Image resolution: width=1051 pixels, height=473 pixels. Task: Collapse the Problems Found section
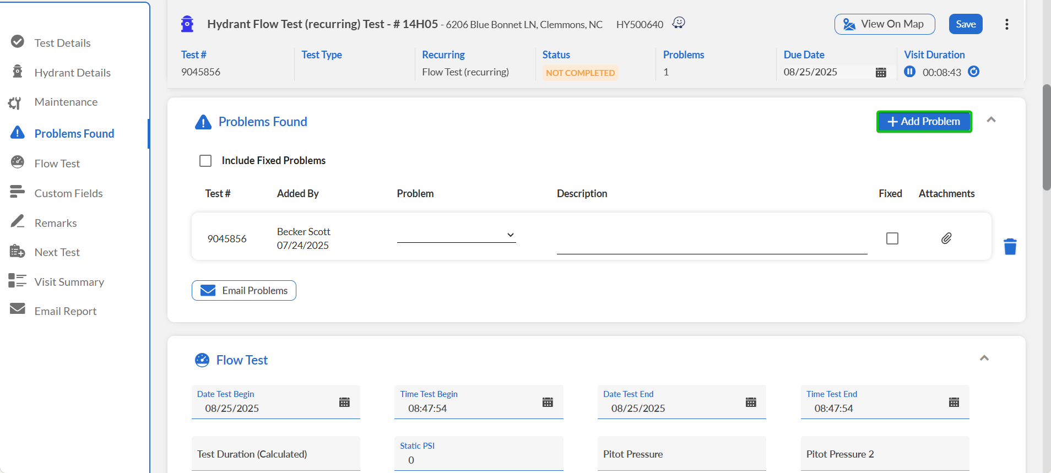click(991, 120)
